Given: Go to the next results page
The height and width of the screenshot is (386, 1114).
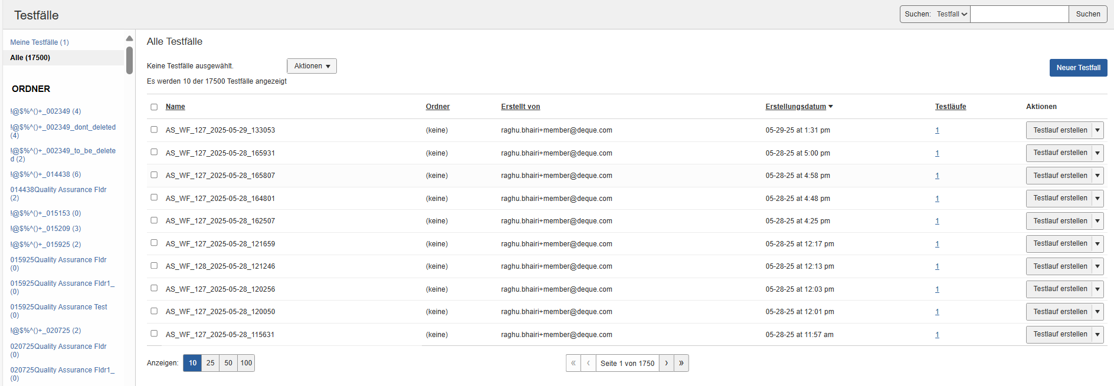Looking at the screenshot, I should click(x=666, y=363).
